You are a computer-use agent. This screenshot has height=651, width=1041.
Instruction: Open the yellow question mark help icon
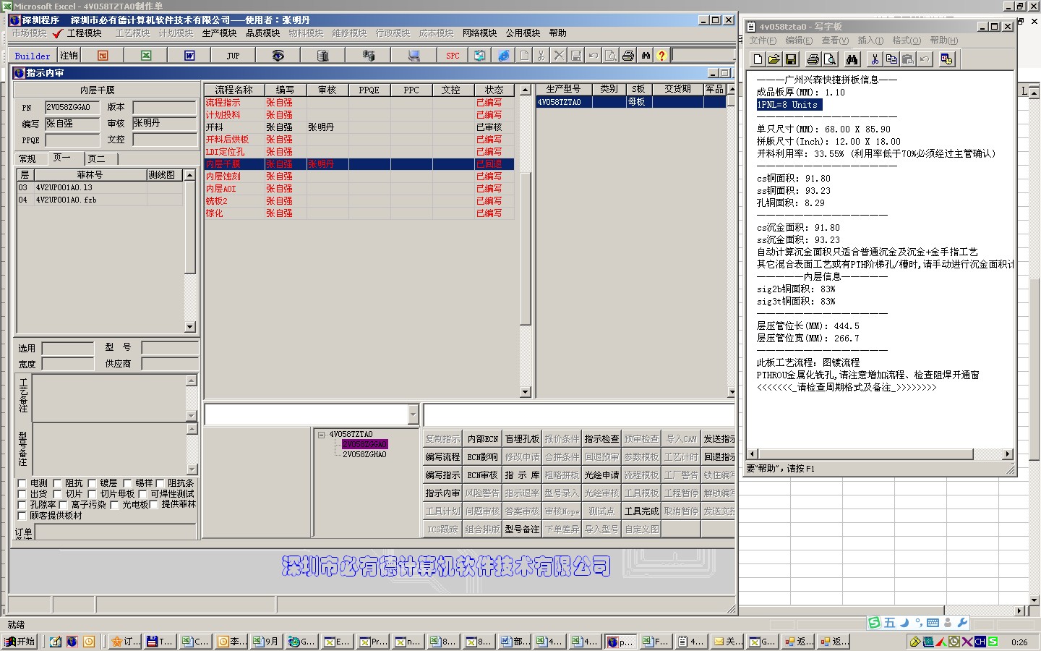tap(661, 55)
